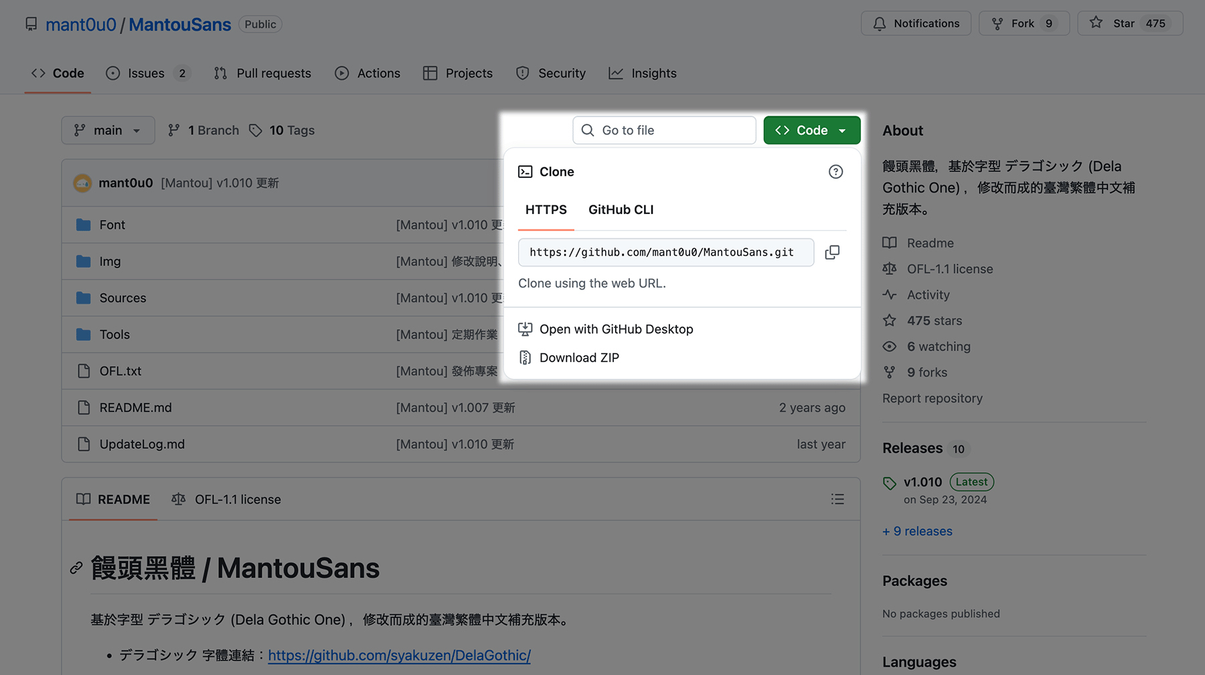Image resolution: width=1205 pixels, height=675 pixels.
Task: Click Download ZIP
Action: 579,357
